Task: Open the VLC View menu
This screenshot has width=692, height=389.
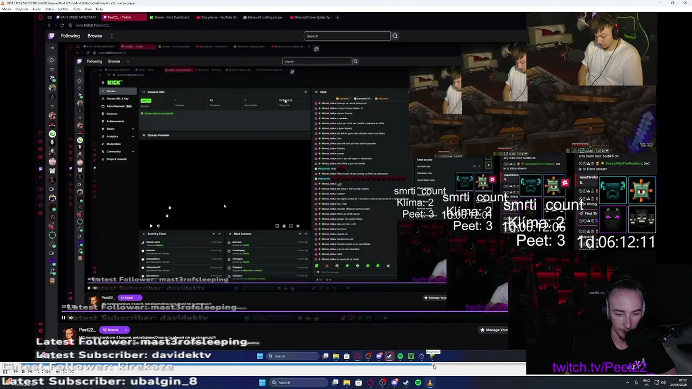Action: click(88, 9)
